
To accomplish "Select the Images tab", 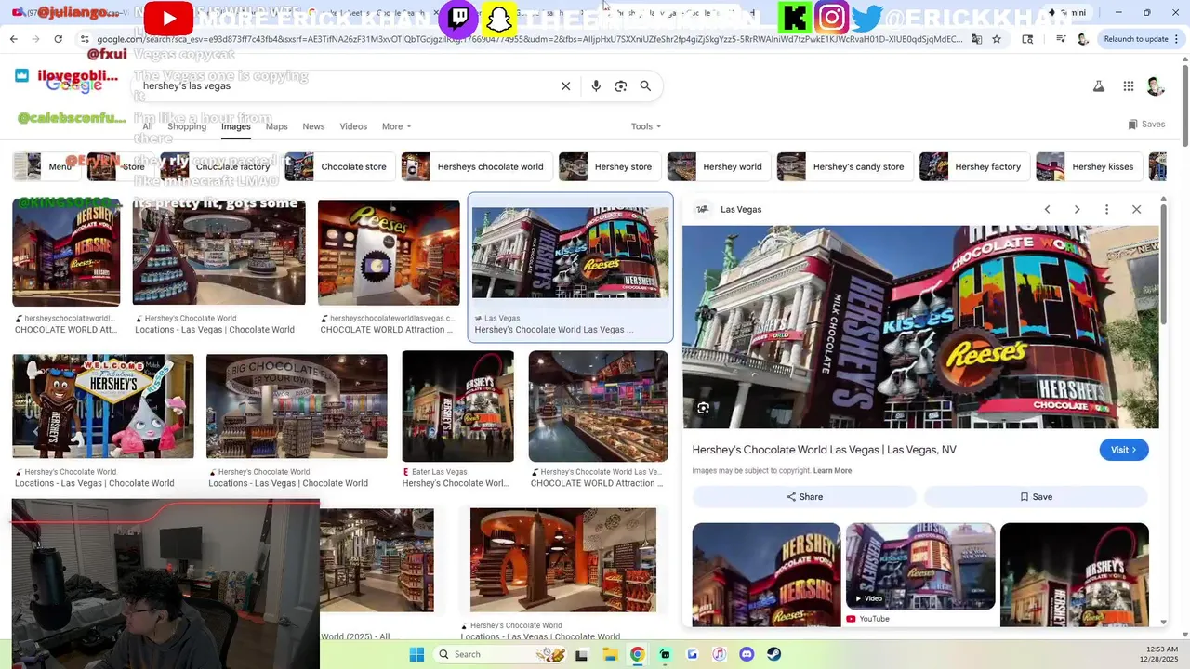I will (x=235, y=126).
